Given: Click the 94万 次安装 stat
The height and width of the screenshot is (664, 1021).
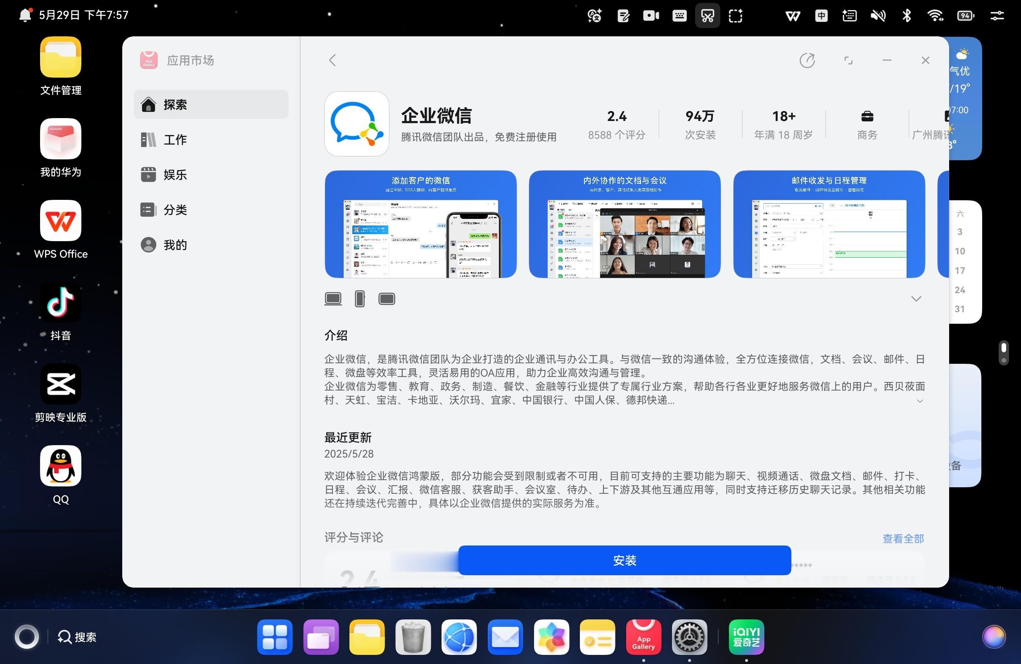Looking at the screenshot, I should pos(700,124).
